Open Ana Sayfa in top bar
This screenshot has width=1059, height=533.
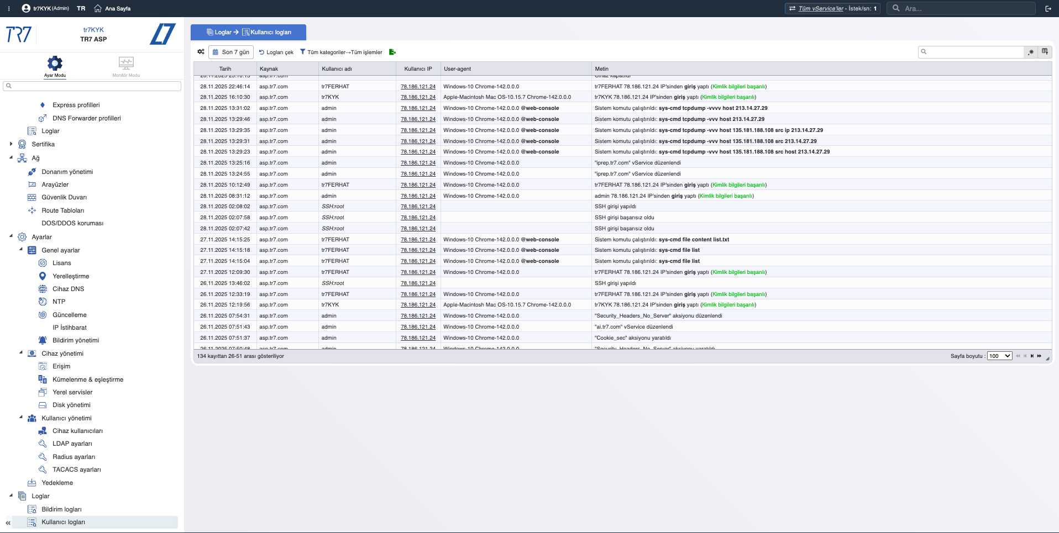point(112,8)
